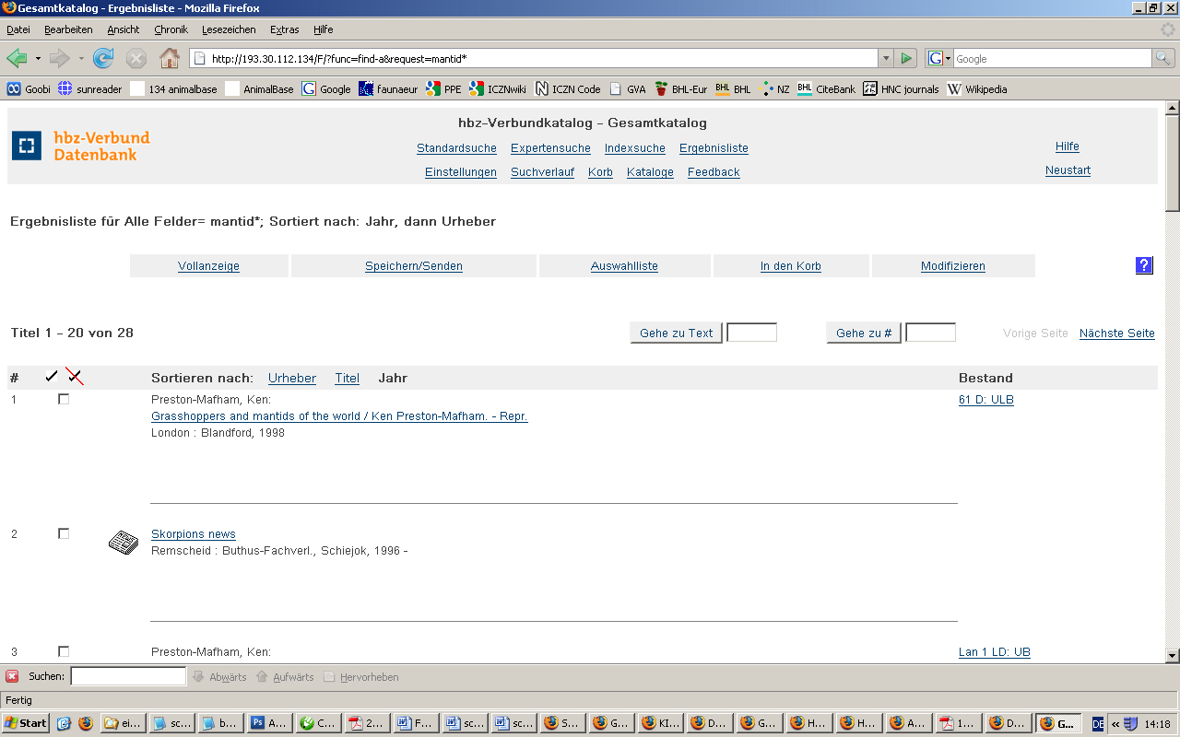Open the back button history dropdown arrow
The height and width of the screenshot is (737, 1180).
pyautogui.click(x=38, y=59)
